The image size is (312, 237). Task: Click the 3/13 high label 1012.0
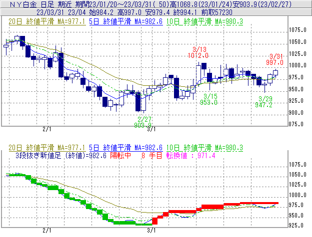198,55
